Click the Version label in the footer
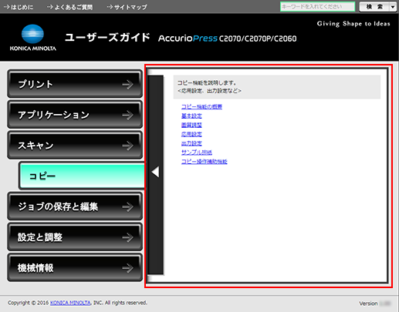This screenshot has width=399, height=312. [368, 304]
